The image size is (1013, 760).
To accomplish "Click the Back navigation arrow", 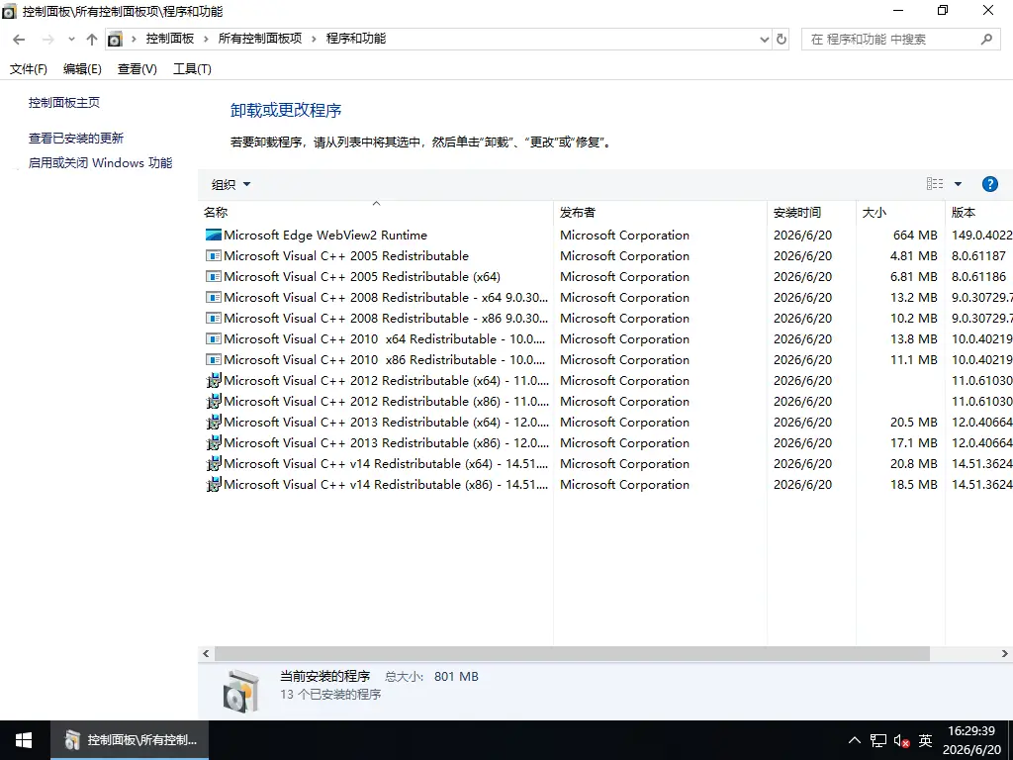I will tap(19, 40).
